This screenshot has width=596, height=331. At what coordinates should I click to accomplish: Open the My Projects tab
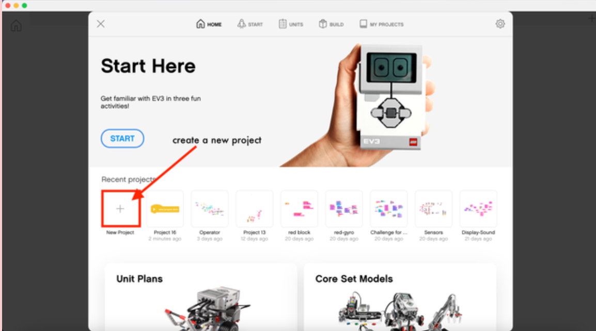[381, 24]
